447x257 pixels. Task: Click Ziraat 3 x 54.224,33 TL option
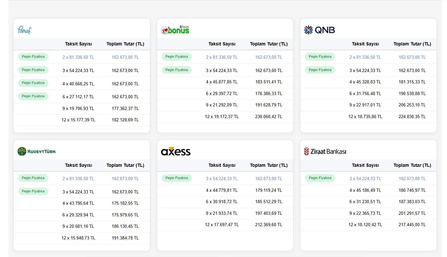tap(365, 178)
